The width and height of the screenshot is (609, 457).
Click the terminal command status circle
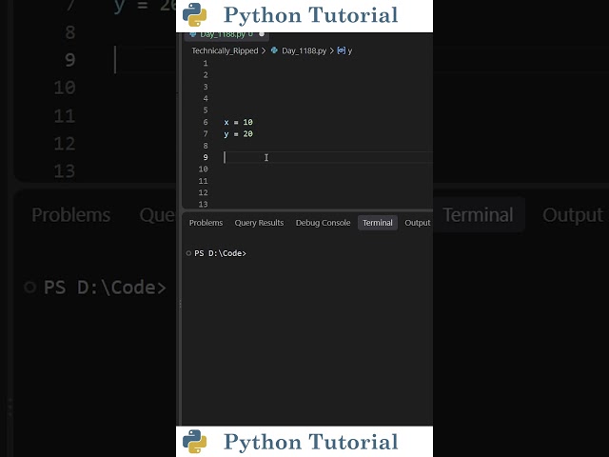188,253
